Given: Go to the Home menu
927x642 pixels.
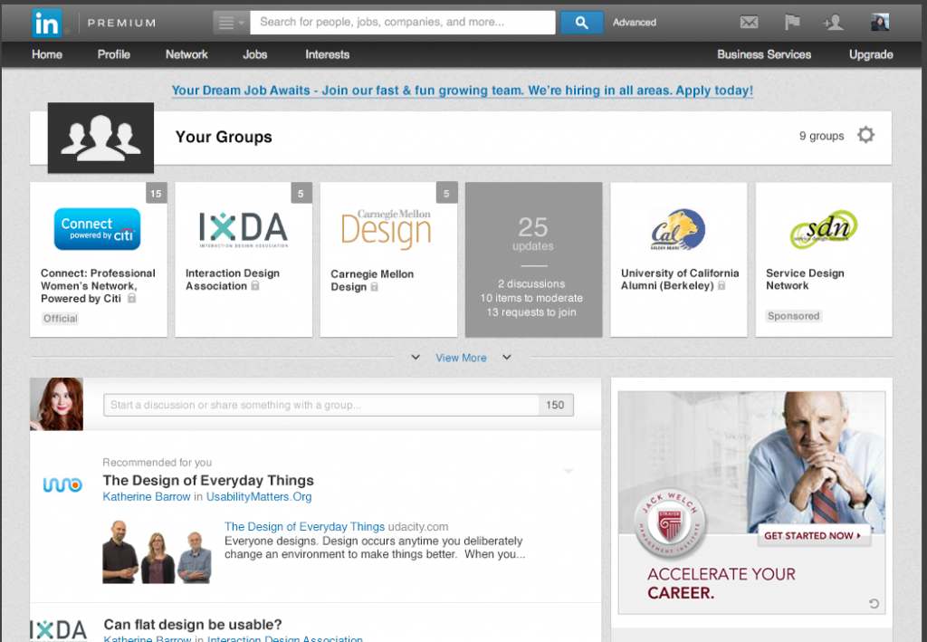Looking at the screenshot, I should click(47, 54).
